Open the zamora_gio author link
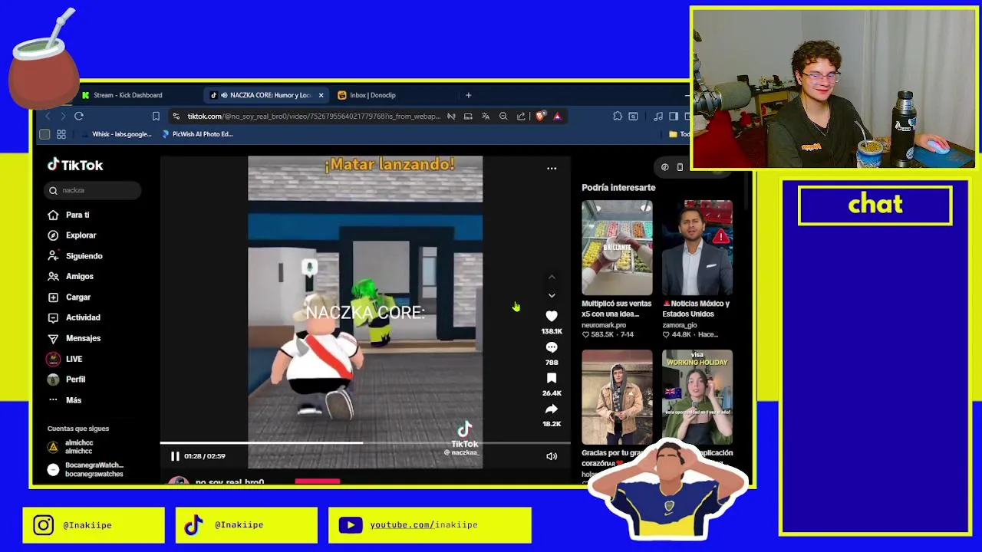Viewport: 982px width, 552px height. 680,325
